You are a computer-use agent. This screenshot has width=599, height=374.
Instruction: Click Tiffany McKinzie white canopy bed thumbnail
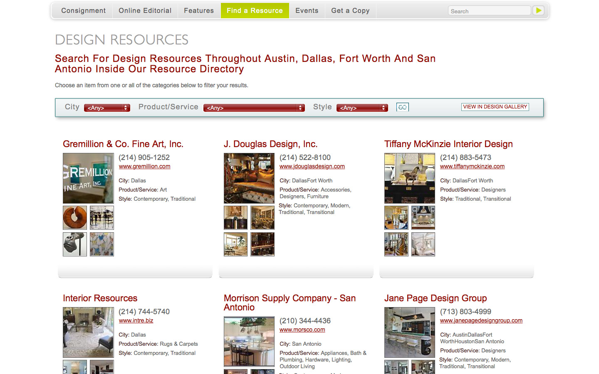(x=423, y=244)
